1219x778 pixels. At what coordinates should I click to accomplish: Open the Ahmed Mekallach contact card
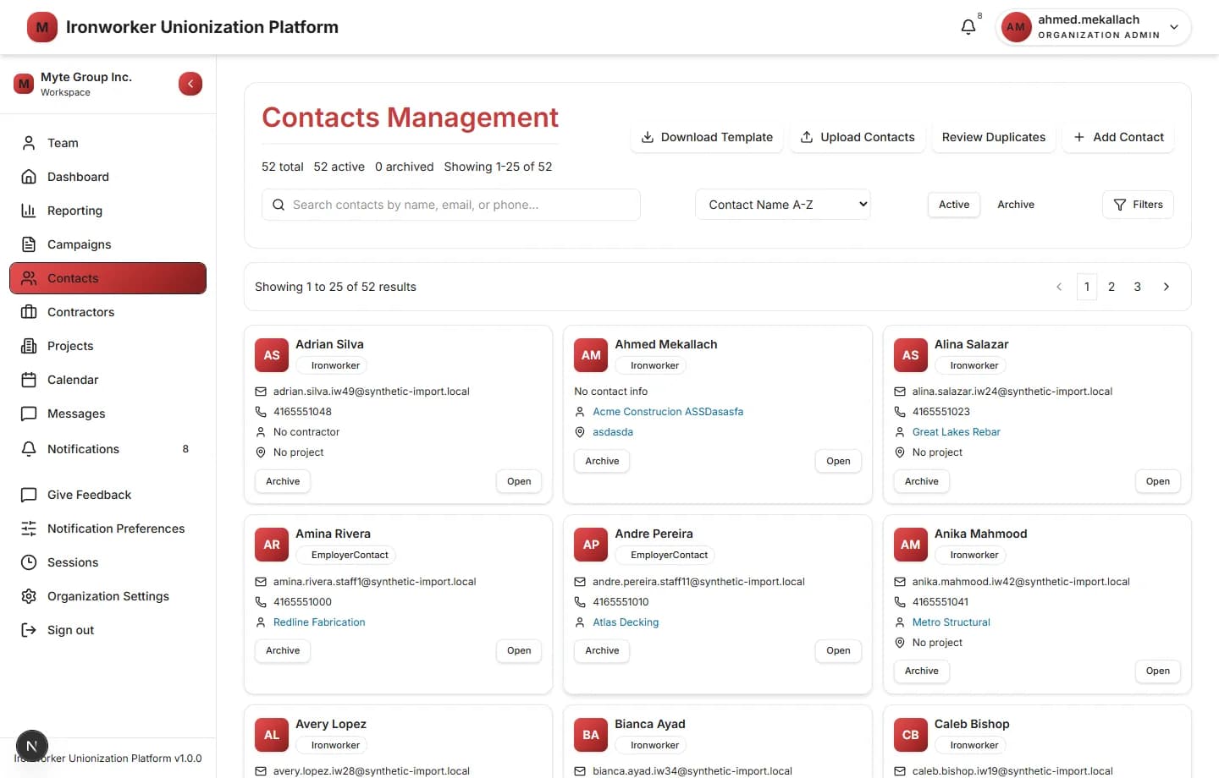(x=838, y=461)
